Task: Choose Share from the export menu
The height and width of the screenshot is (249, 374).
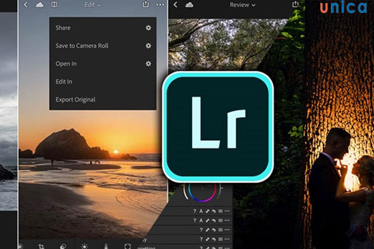Action: [63, 27]
